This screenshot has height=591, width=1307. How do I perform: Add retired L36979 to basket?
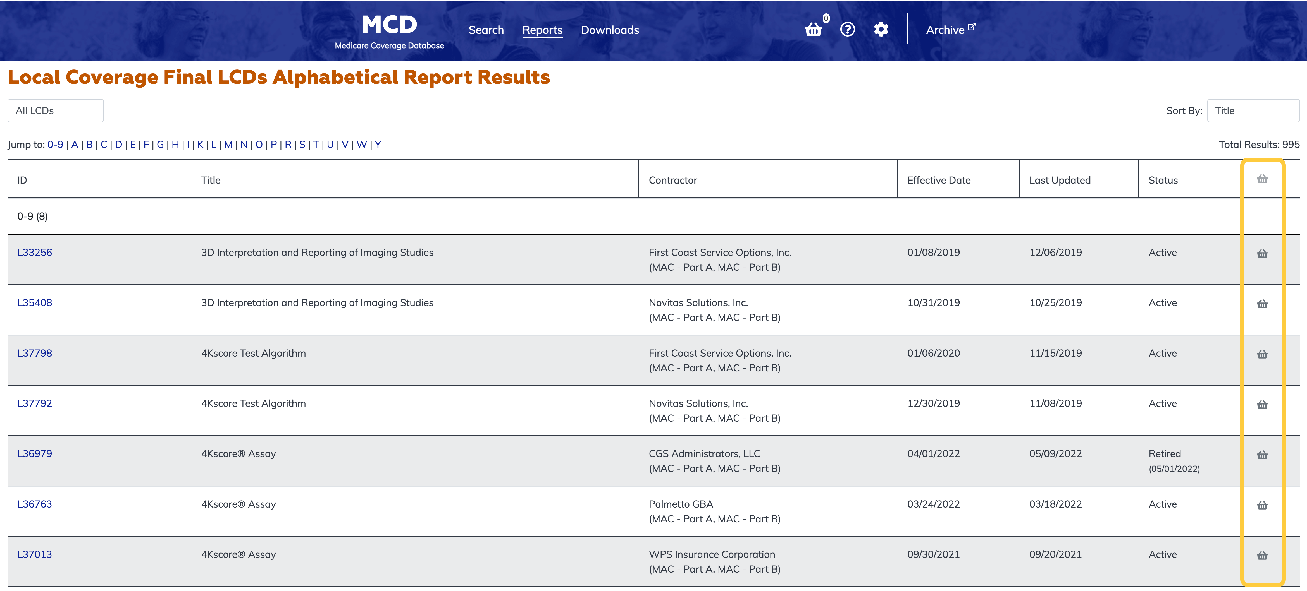[x=1262, y=455]
